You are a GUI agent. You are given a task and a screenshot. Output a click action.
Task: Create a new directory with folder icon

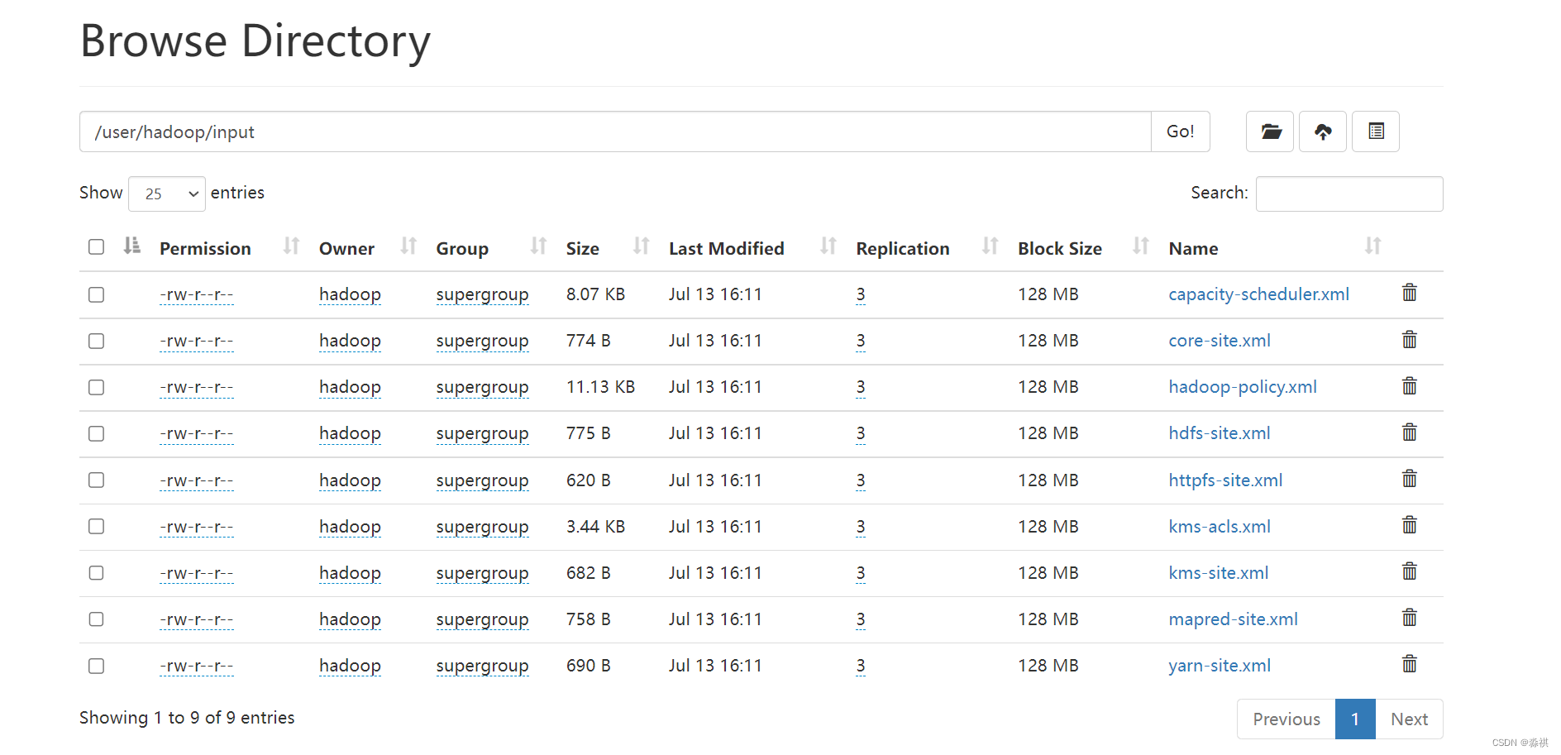pos(1270,131)
